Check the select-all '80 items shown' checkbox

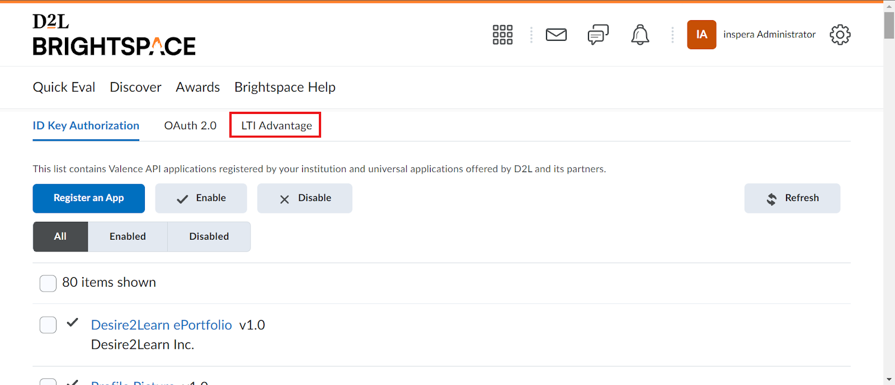[x=48, y=283]
